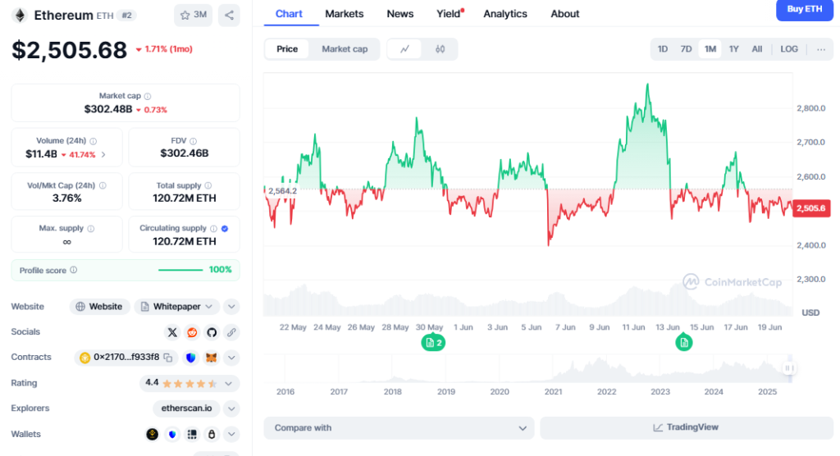The image size is (840, 456).
Task: Open the Analytics tab
Action: [505, 14]
